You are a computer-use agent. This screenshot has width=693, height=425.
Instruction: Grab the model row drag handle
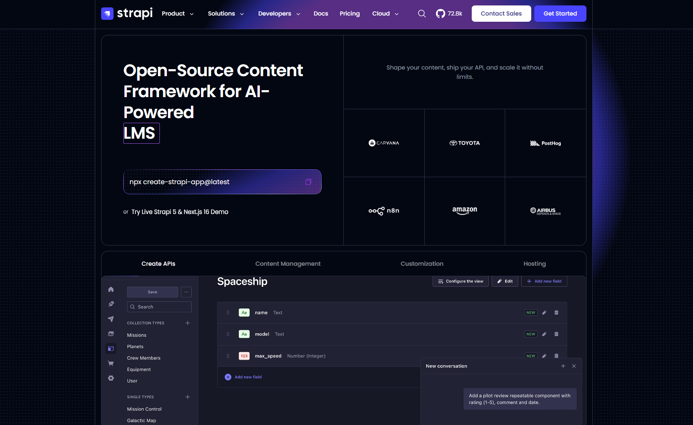tap(228, 334)
